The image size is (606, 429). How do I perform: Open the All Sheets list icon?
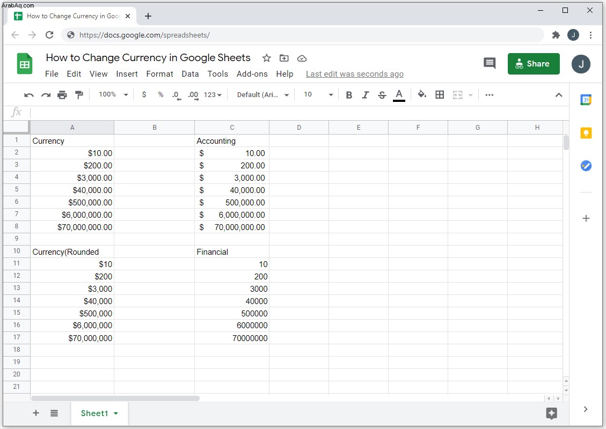(54, 413)
